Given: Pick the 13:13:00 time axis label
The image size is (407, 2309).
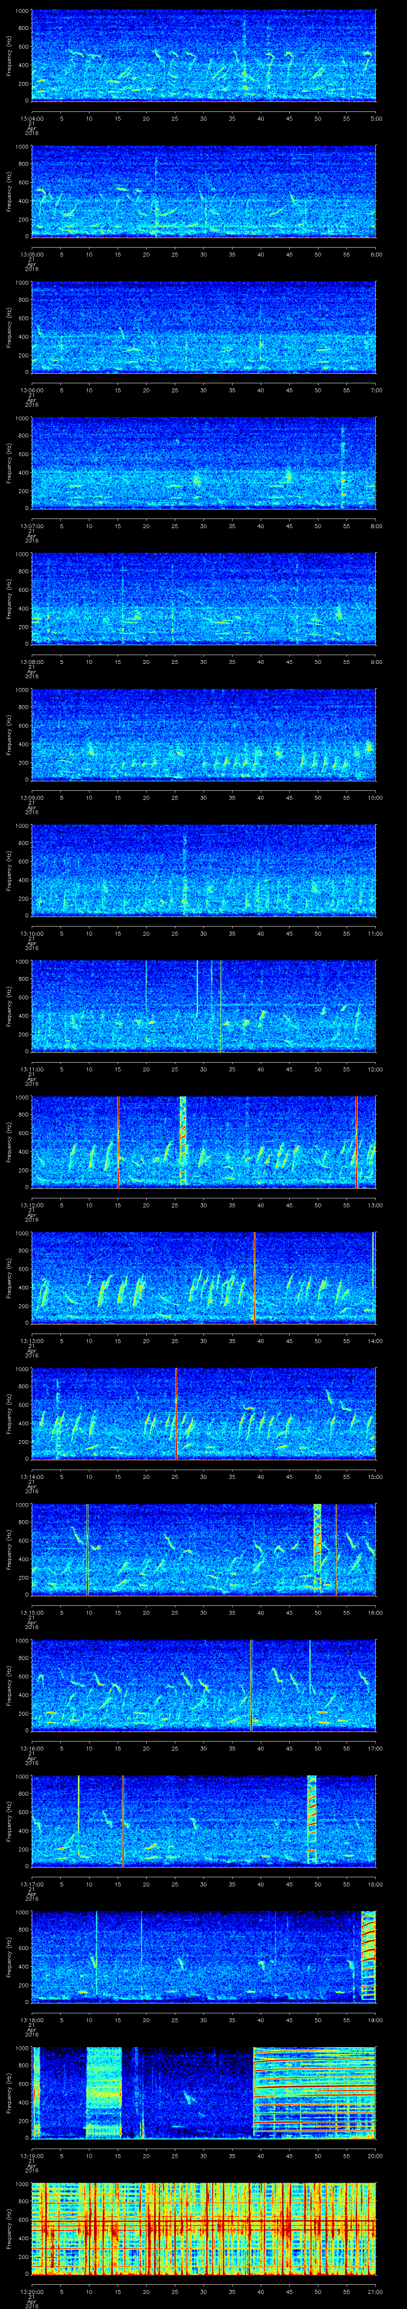Looking at the screenshot, I should [x=31, y=1340].
